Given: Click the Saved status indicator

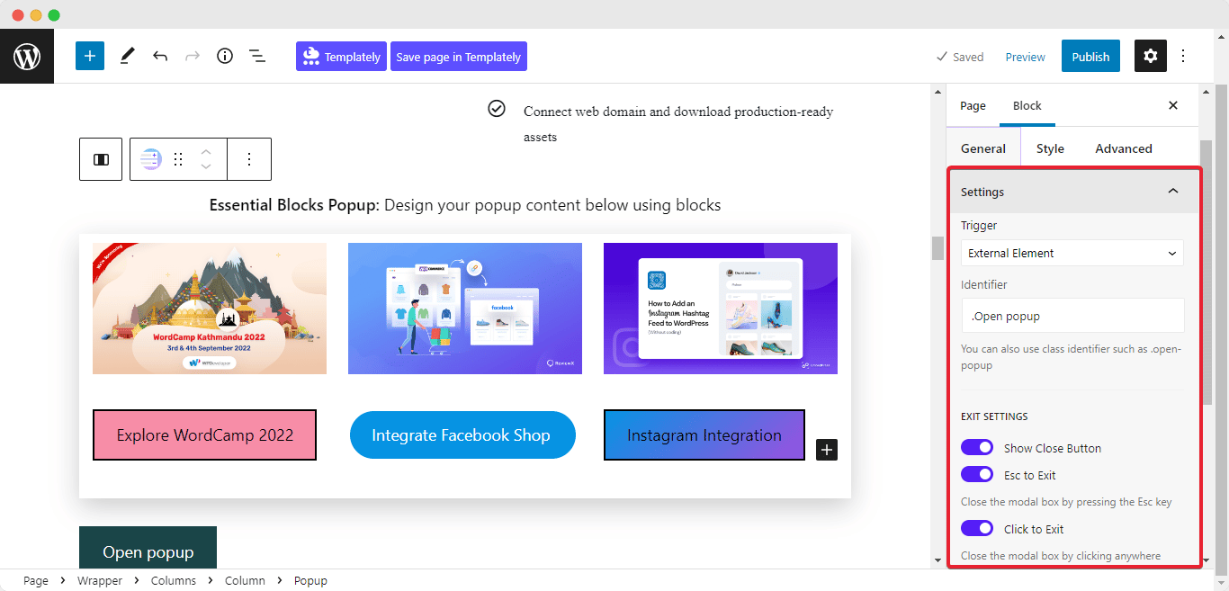Looking at the screenshot, I should pyautogui.click(x=960, y=57).
